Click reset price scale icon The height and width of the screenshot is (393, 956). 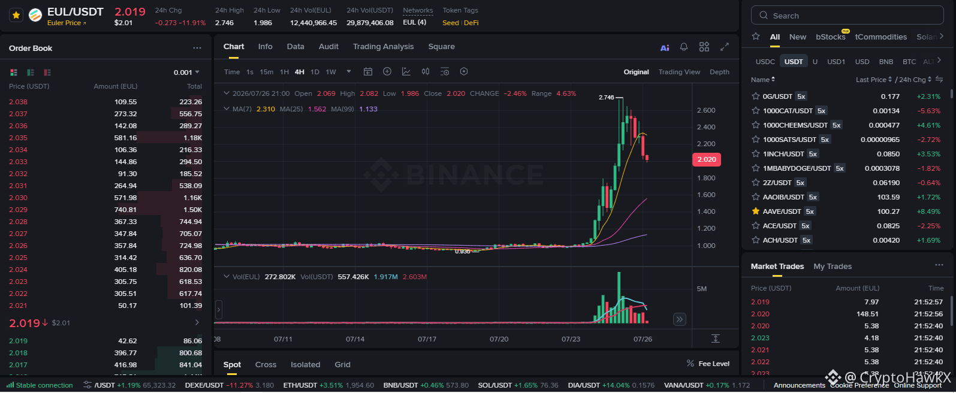[x=716, y=338]
